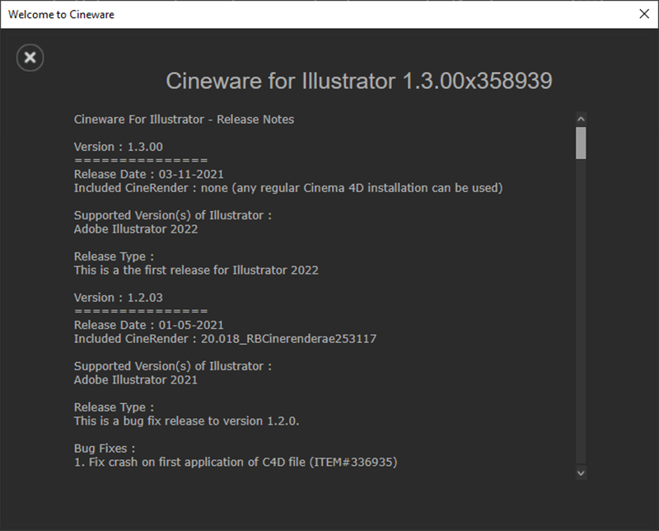Click the CineRender 20.018_RBCinerenderae253117 line
Viewport: 659px width, 531px height.
pos(225,339)
